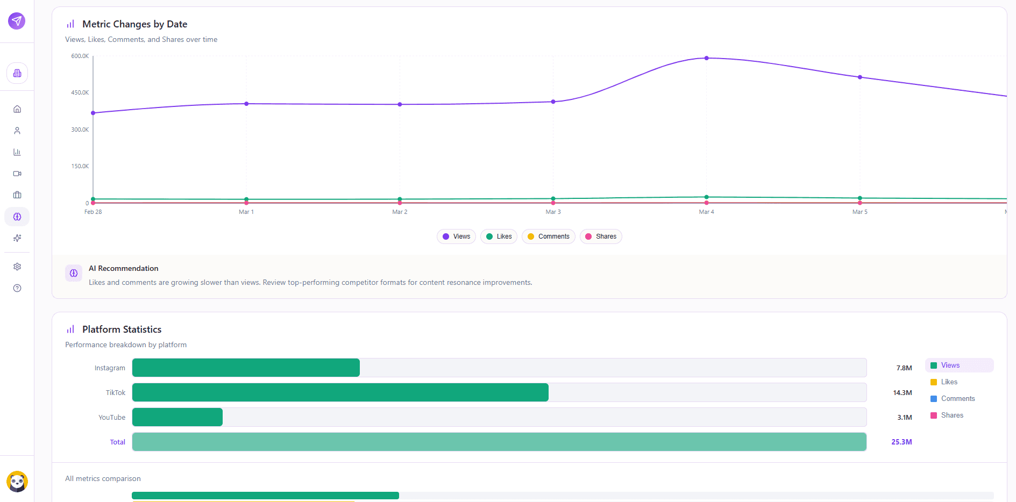Open the sparkles sidebar icon
The width and height of the screenshot is (1016, 502).
tap(17, 238)
